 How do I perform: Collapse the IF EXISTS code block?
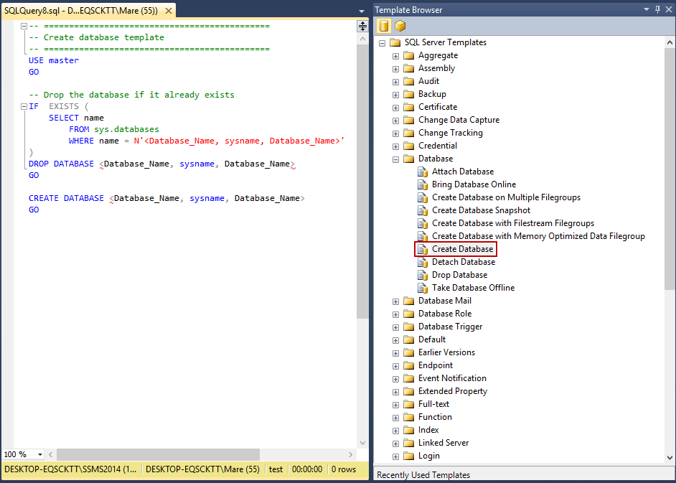(x=24, y=106)
